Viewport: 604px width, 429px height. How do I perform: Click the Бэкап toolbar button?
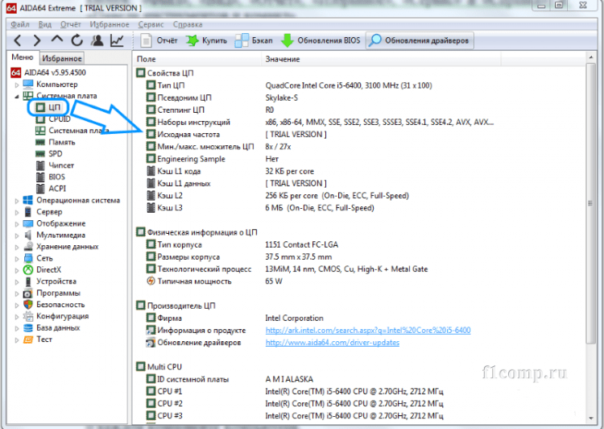(254, 40)
